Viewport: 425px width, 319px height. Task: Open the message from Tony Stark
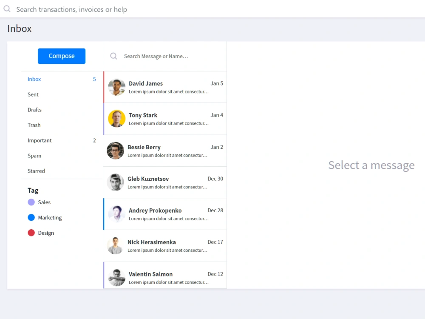(165, 119)
